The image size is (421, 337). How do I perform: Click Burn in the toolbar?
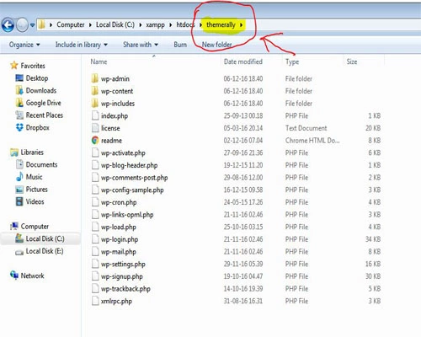(x=180, y=45)
